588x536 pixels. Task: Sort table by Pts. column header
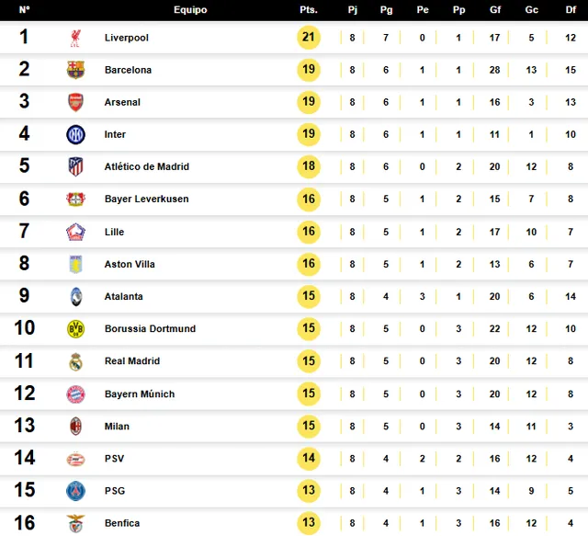point(309,10)
